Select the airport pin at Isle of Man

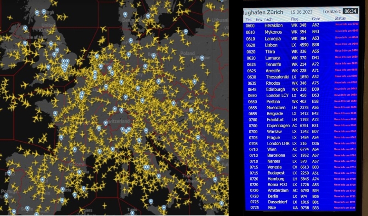25,43
